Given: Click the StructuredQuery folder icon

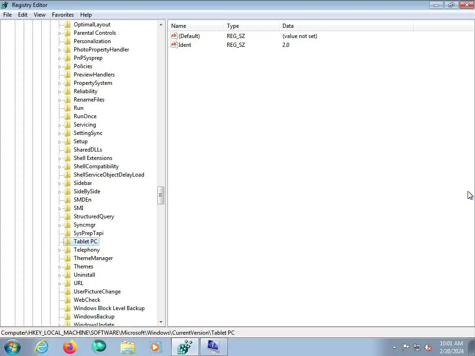Looking at the screenshot, I should point(68,216).
